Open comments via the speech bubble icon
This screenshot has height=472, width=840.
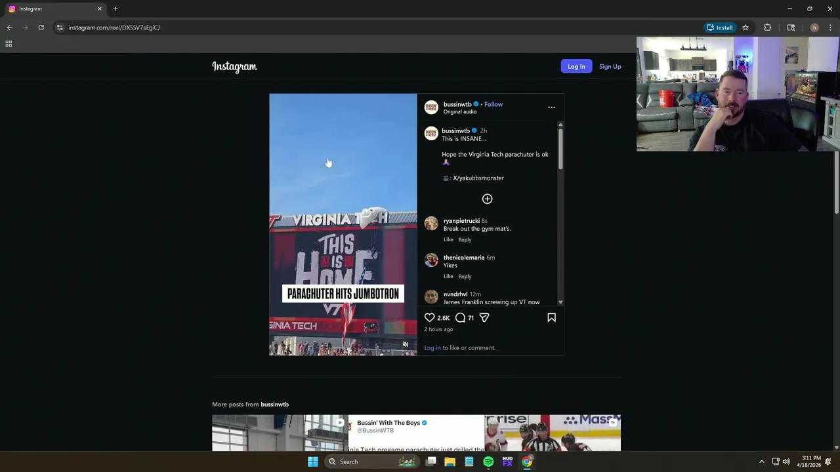pos(461,317)
